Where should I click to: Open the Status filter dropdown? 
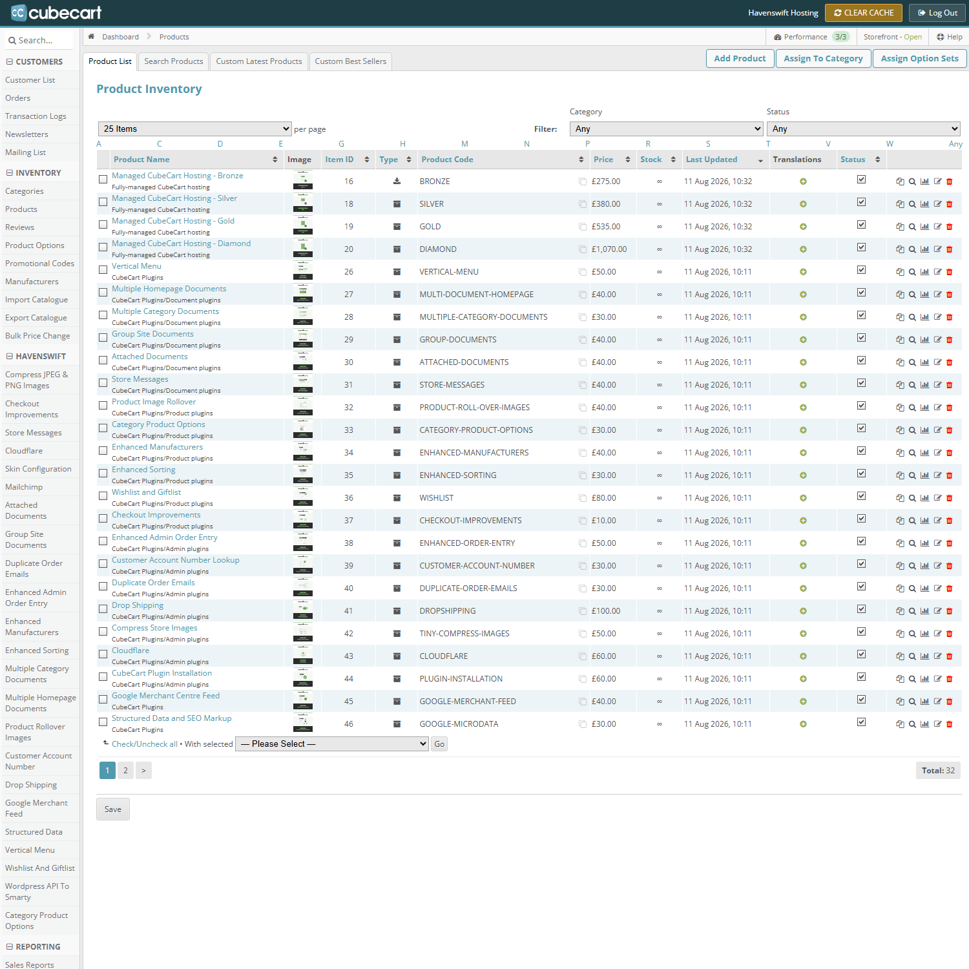point(864,129)
